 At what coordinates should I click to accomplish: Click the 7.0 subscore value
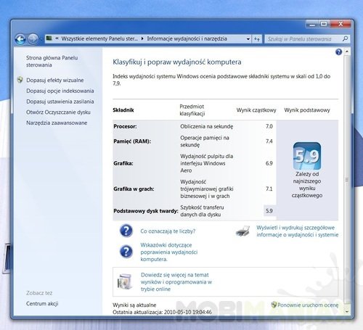pyautogui.click(x=269, y=126)
